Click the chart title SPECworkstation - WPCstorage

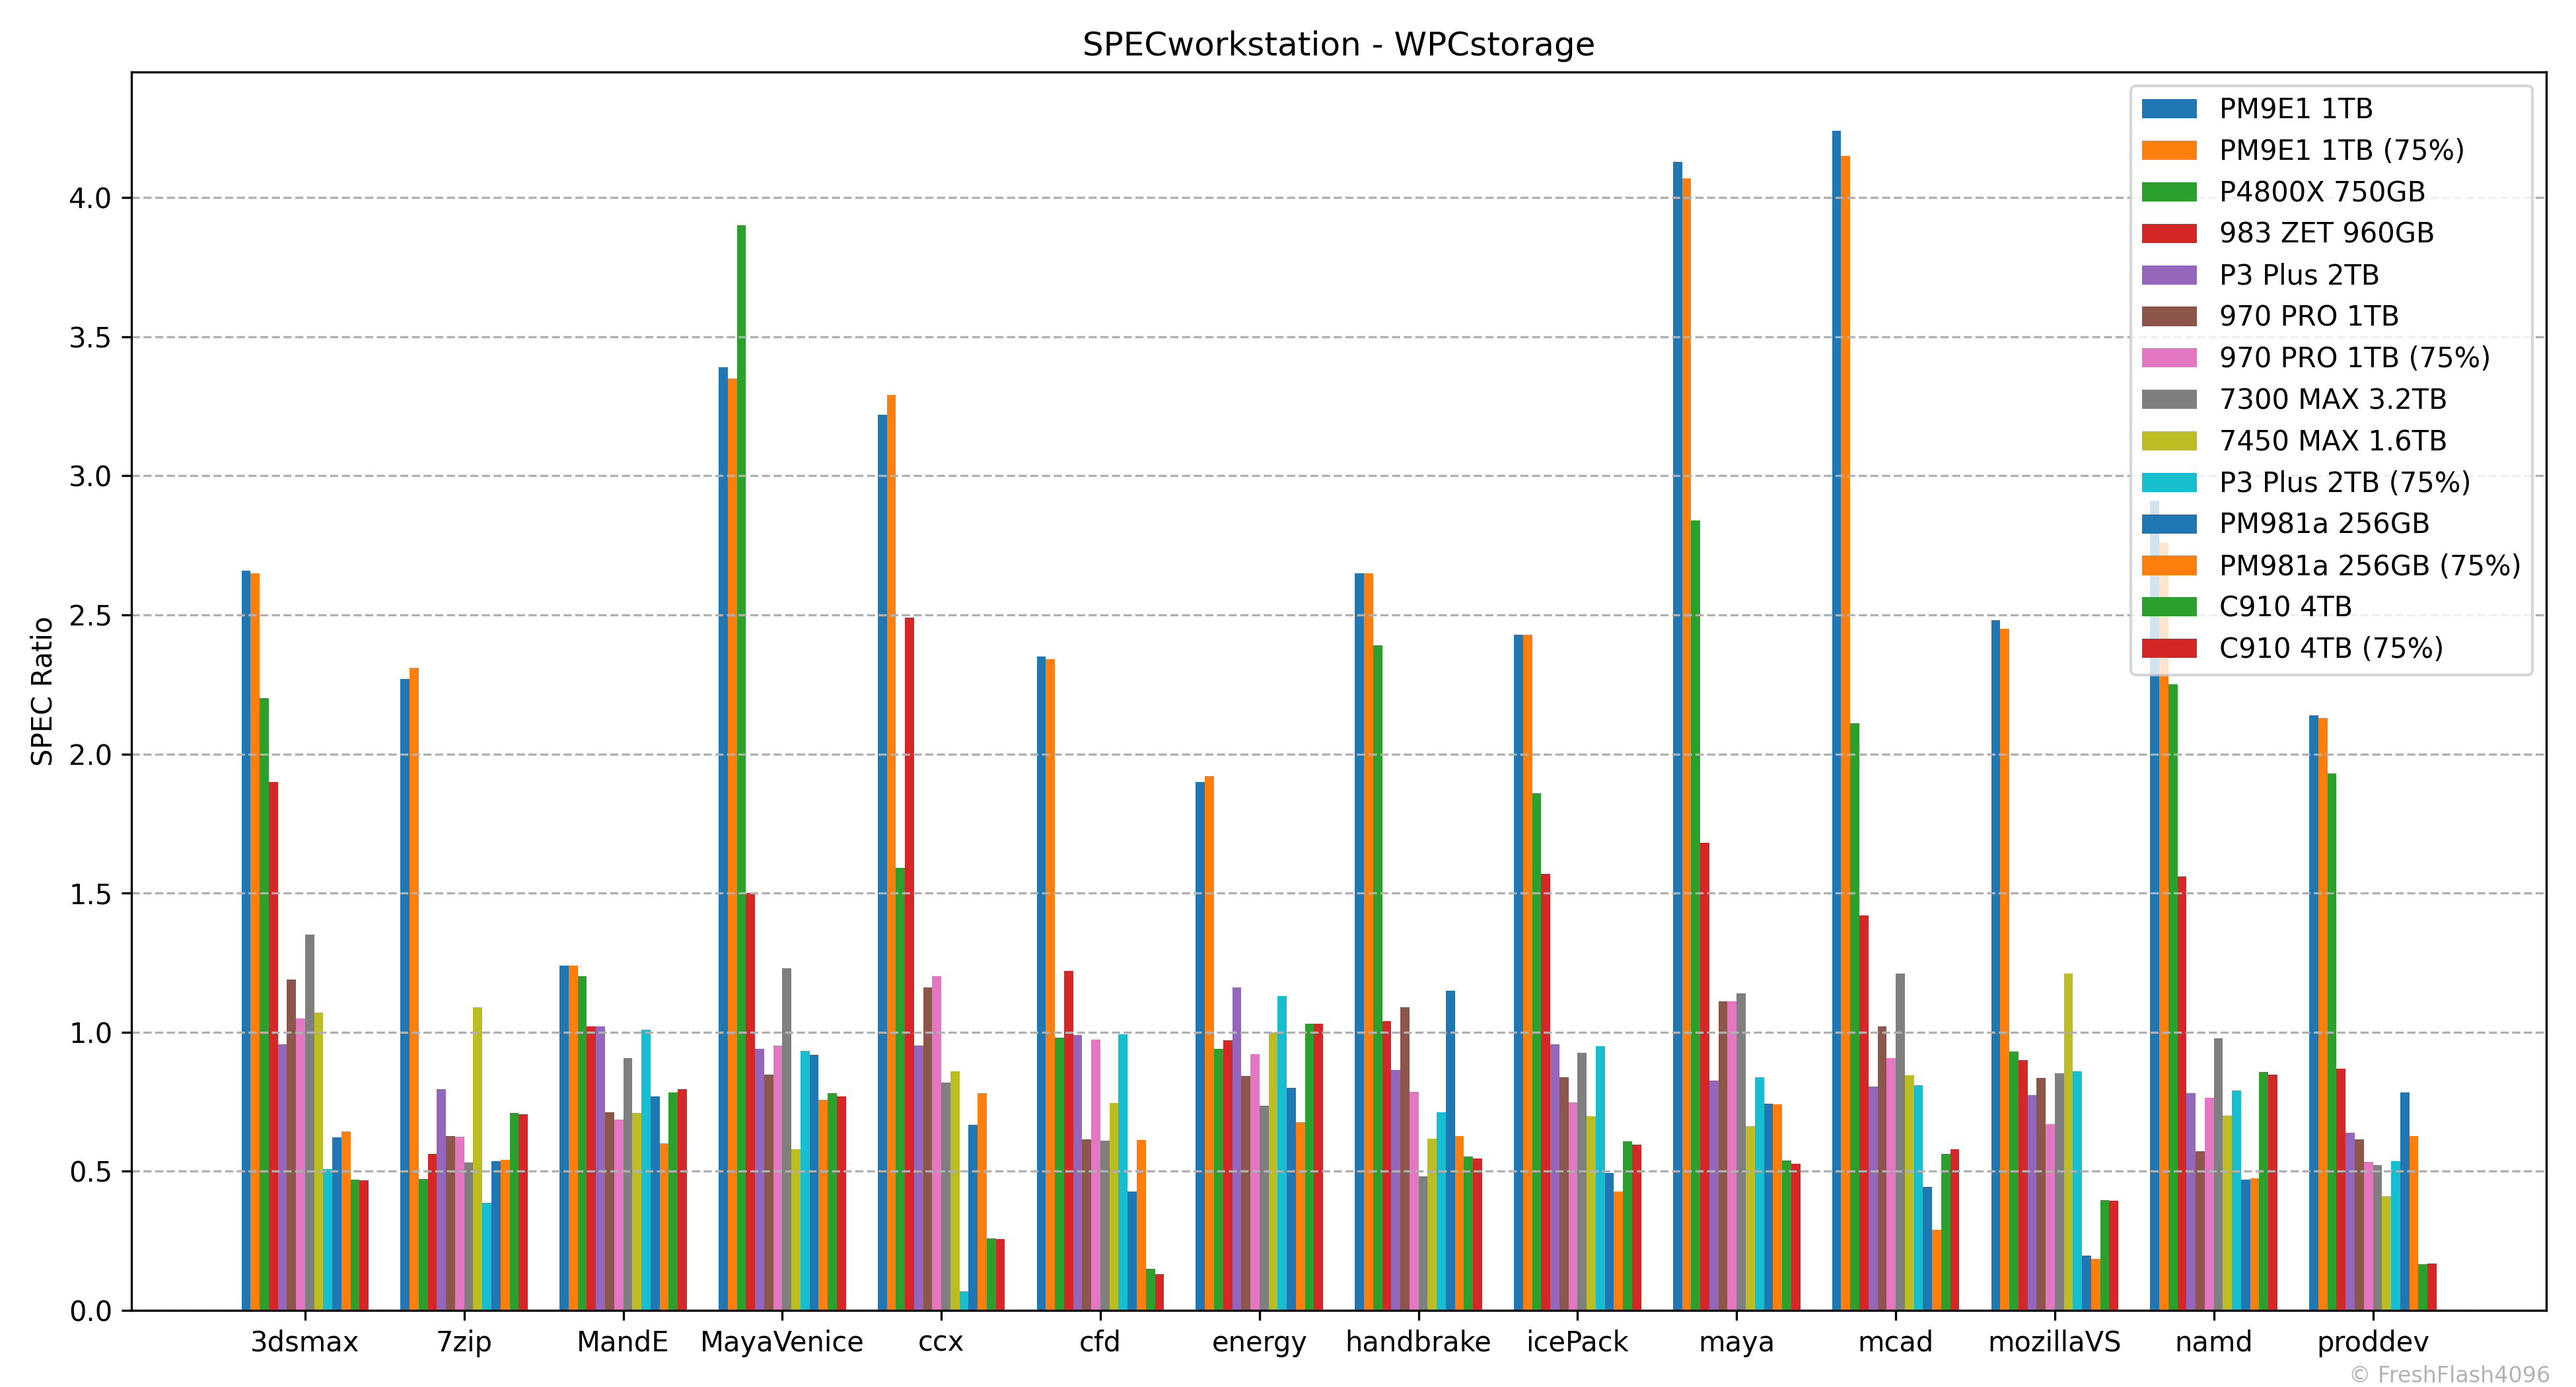coord(1338,44)
